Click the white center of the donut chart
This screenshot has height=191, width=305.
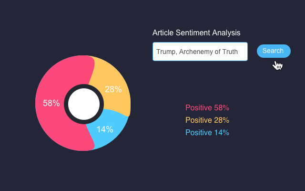[84, 104]
